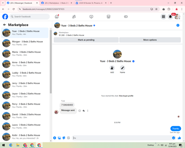Open more options for Message sent bubble

coord(88,111)
